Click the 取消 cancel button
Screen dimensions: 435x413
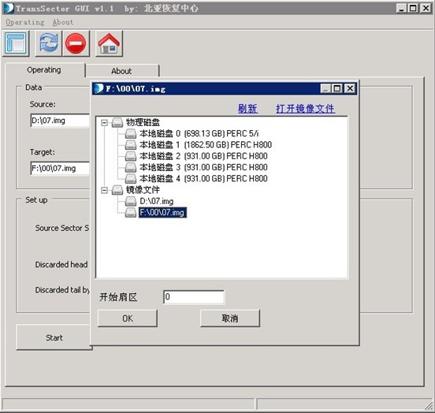point(230,318)
